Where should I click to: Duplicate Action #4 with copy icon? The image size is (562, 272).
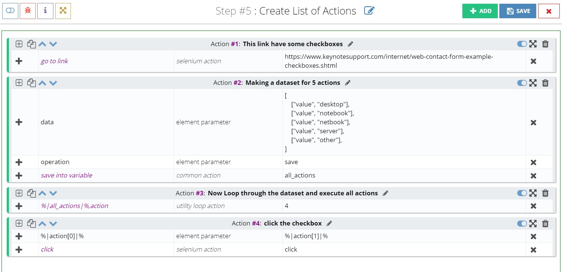(x=31, y=223)
